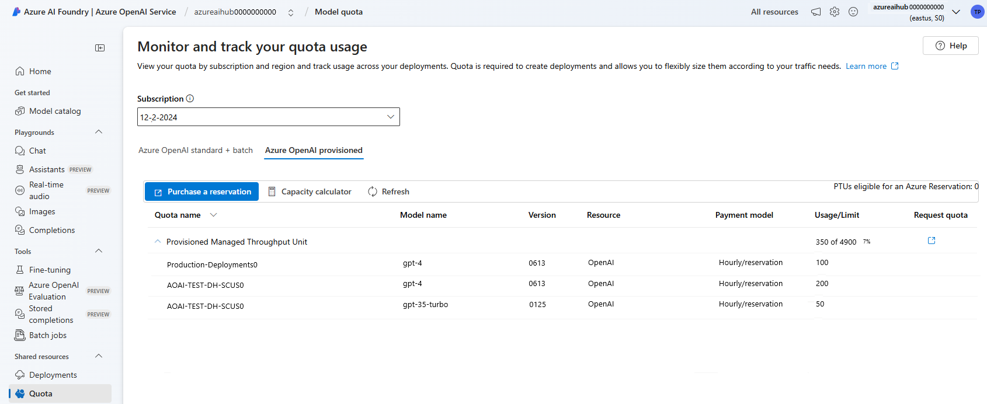Open the Quota name column sort chevron
Viewport: 987px width, 404px height.
pos(214,215)
